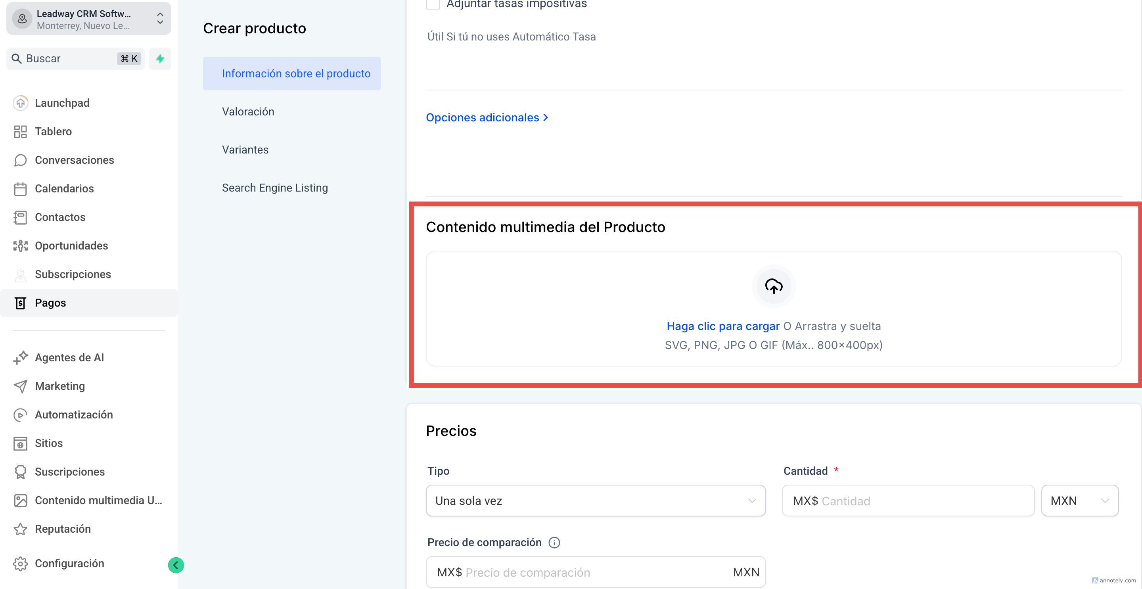The width and height of the screenshot is (1142, 589).
Task: Click the Agentes de AI sparkle icon
Action: 20,357
